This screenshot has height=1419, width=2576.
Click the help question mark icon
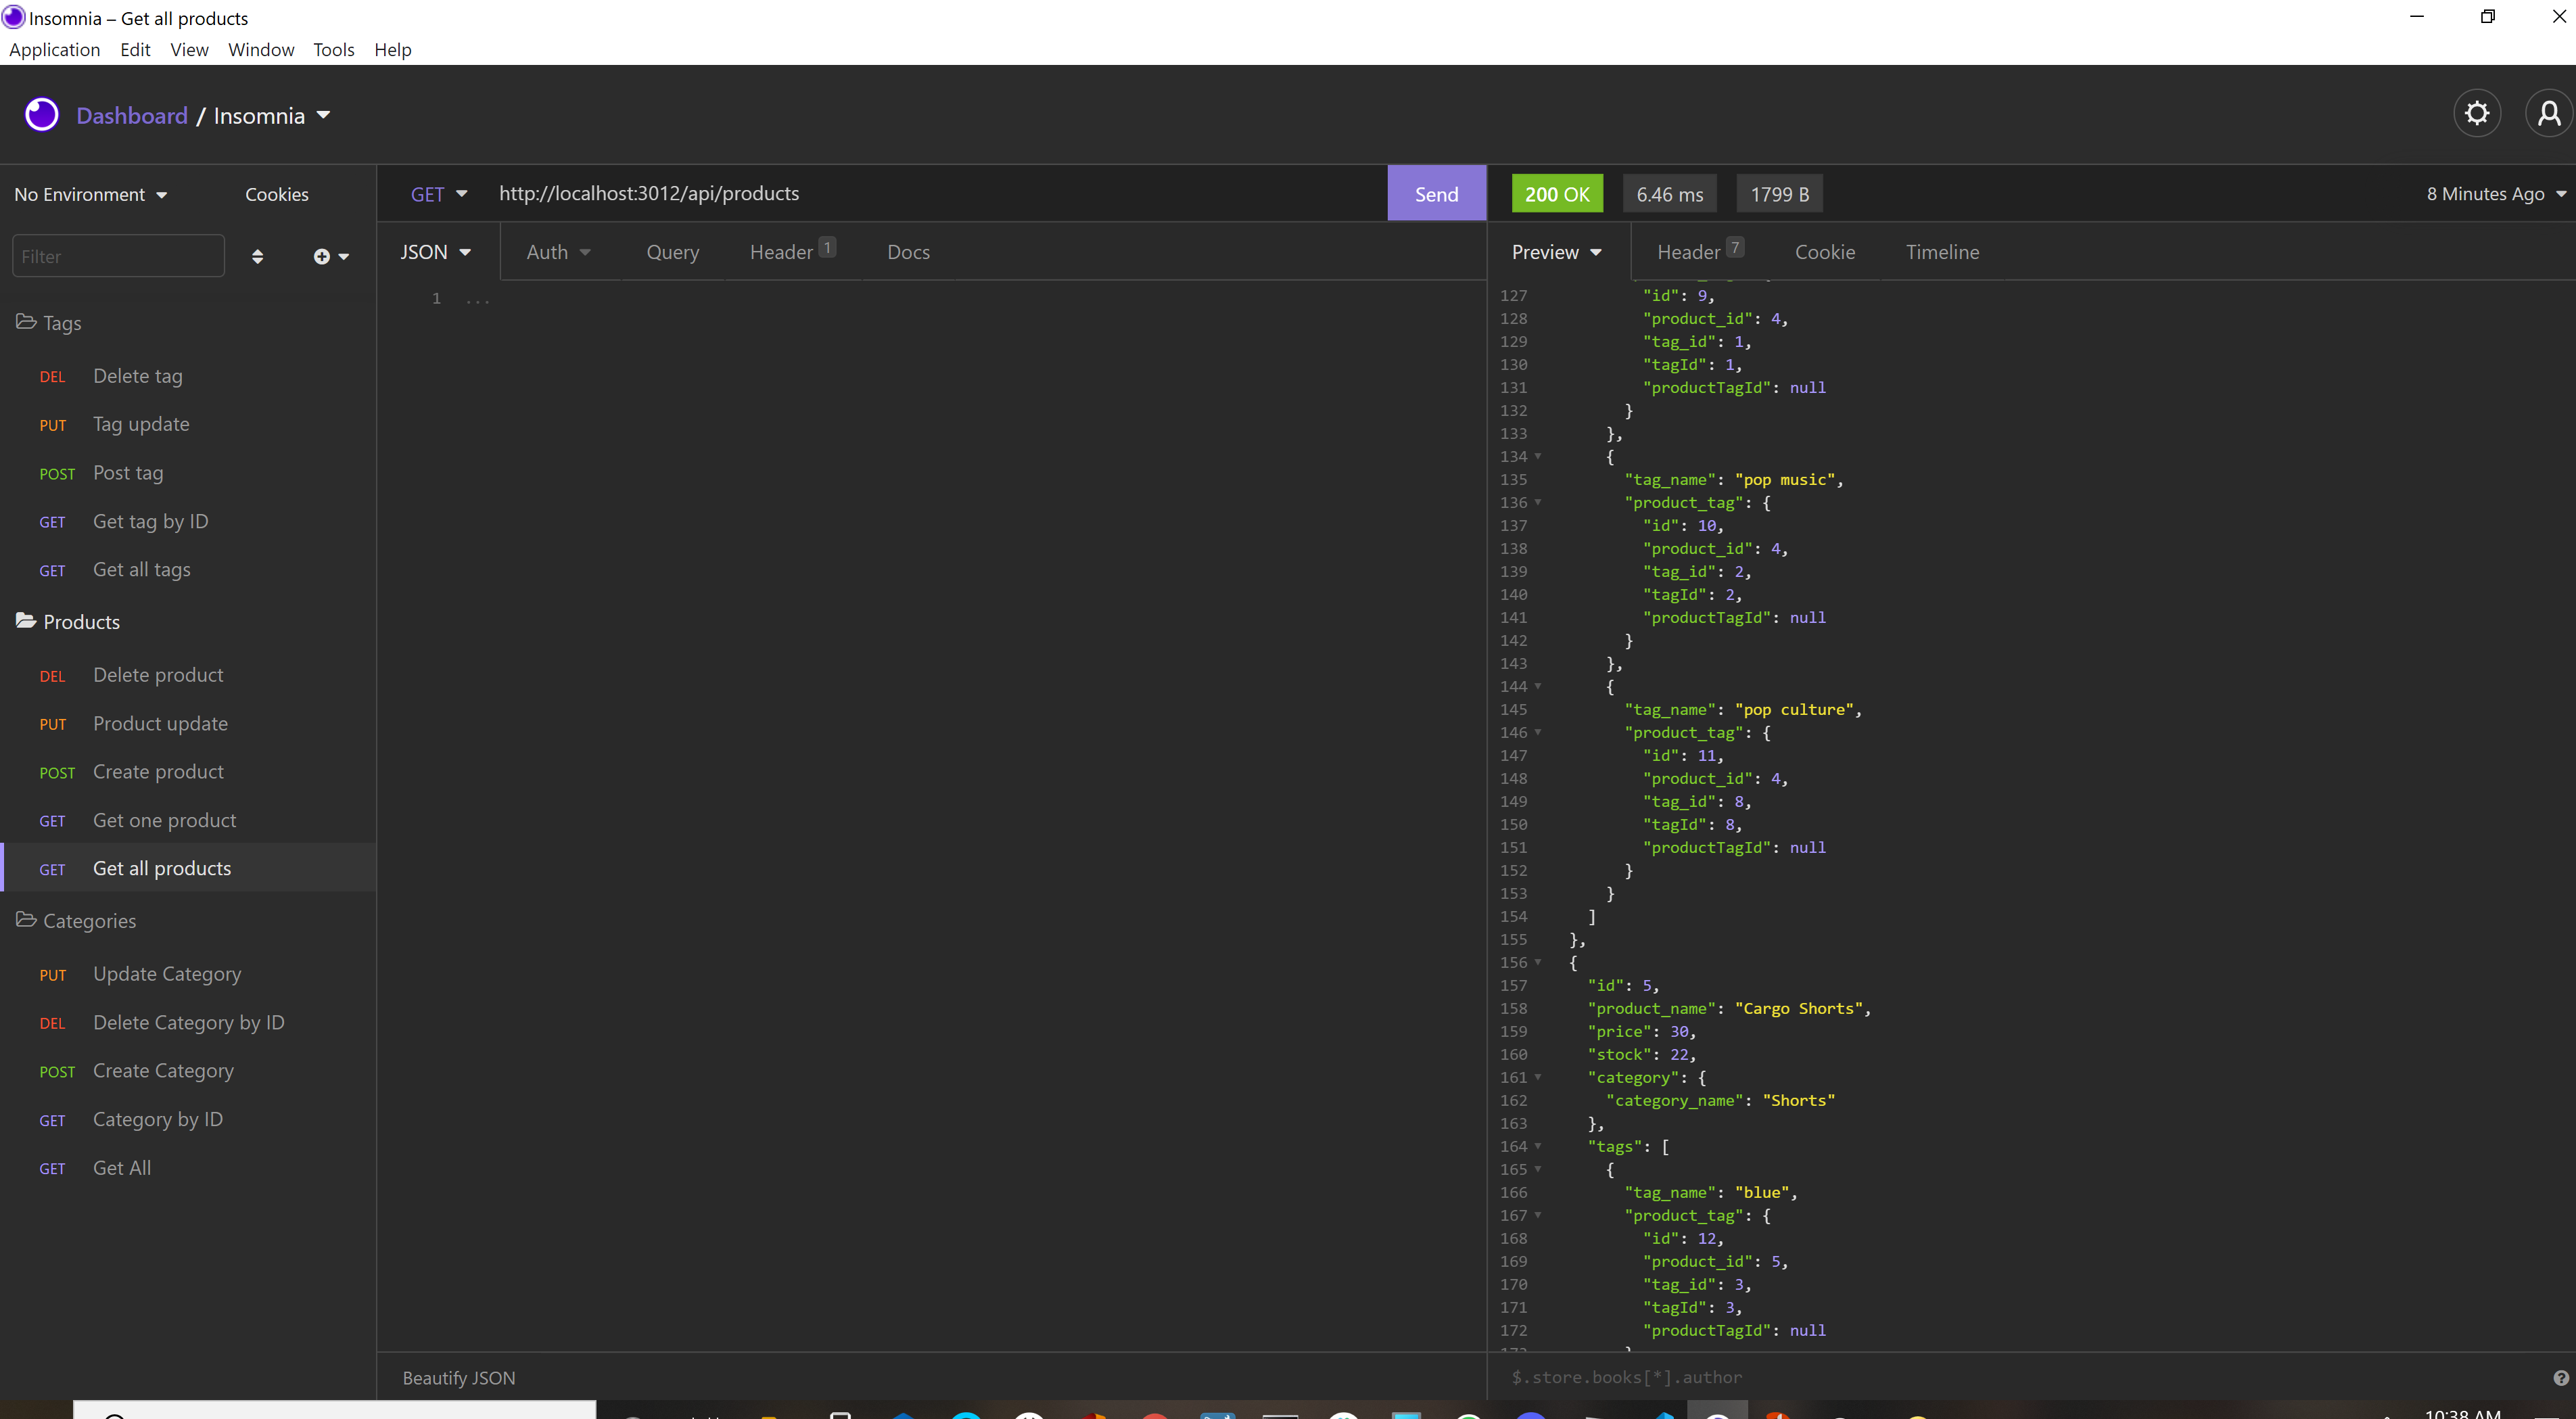2561,1377
